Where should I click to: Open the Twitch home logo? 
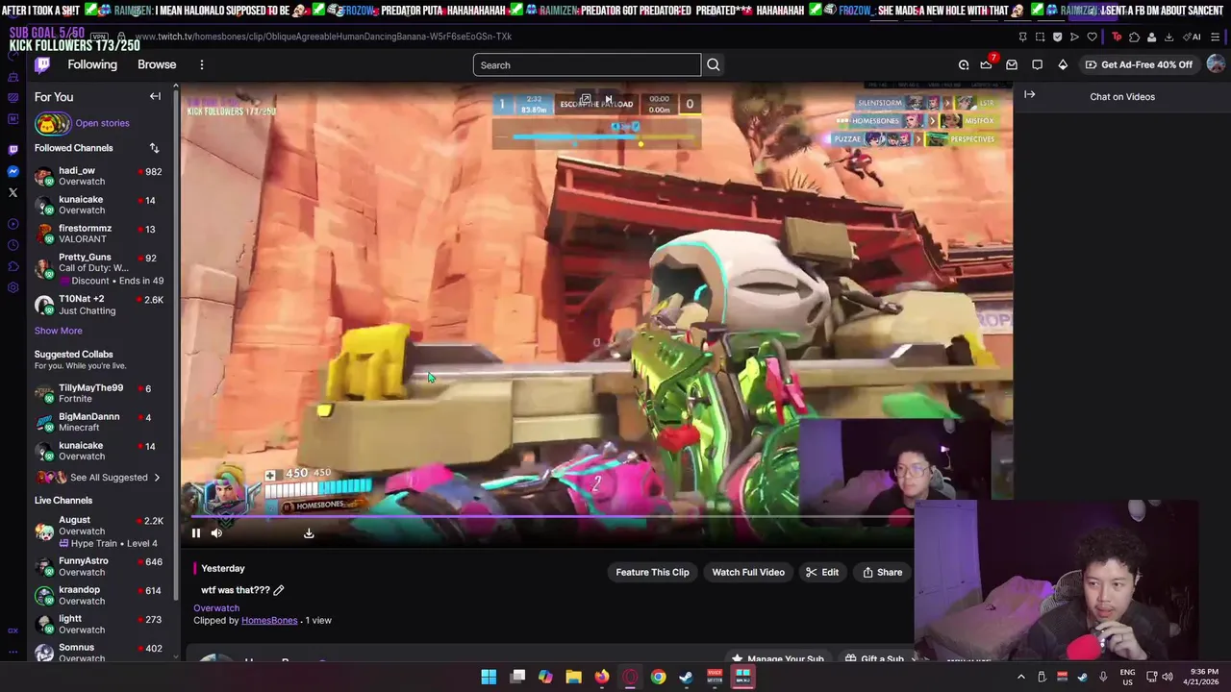(x=42, y=64)
